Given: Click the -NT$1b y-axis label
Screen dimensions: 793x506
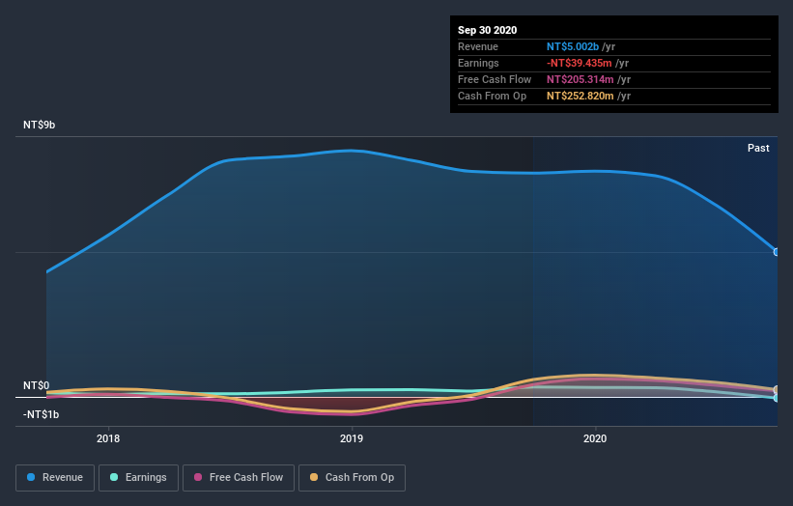Looking at the screenshot, I should click(x=41, y=414).
